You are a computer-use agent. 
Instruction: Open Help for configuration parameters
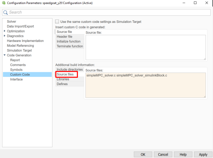tap(183, 154)
